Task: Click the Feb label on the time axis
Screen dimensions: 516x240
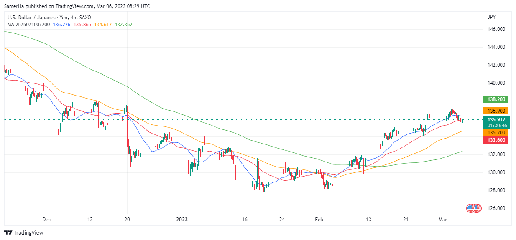Action: (319, 219)
